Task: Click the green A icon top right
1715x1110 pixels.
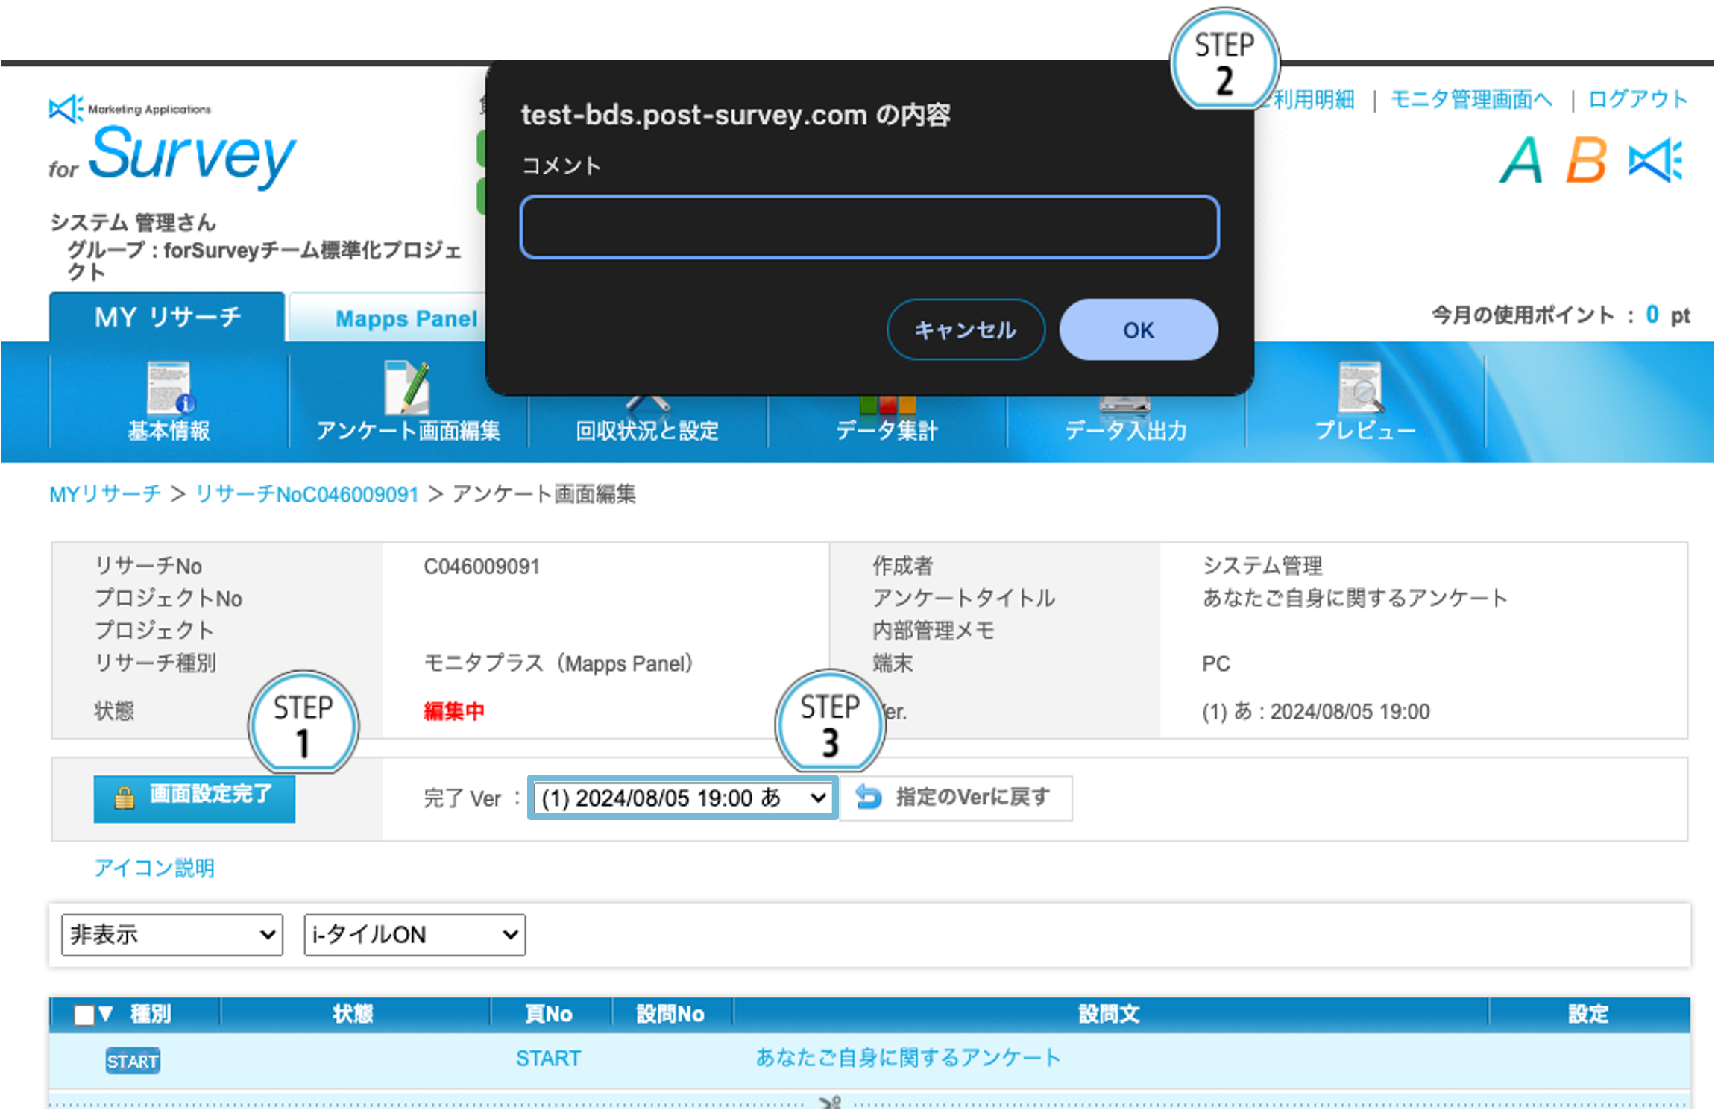Action: pyautogui.click(x=1521, y=160)
